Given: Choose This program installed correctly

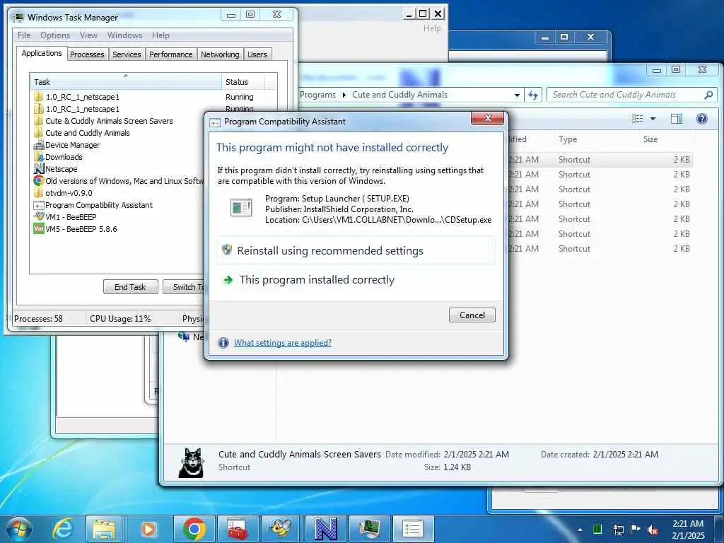Looking at the screenshot, I should (x=356, y=280).
